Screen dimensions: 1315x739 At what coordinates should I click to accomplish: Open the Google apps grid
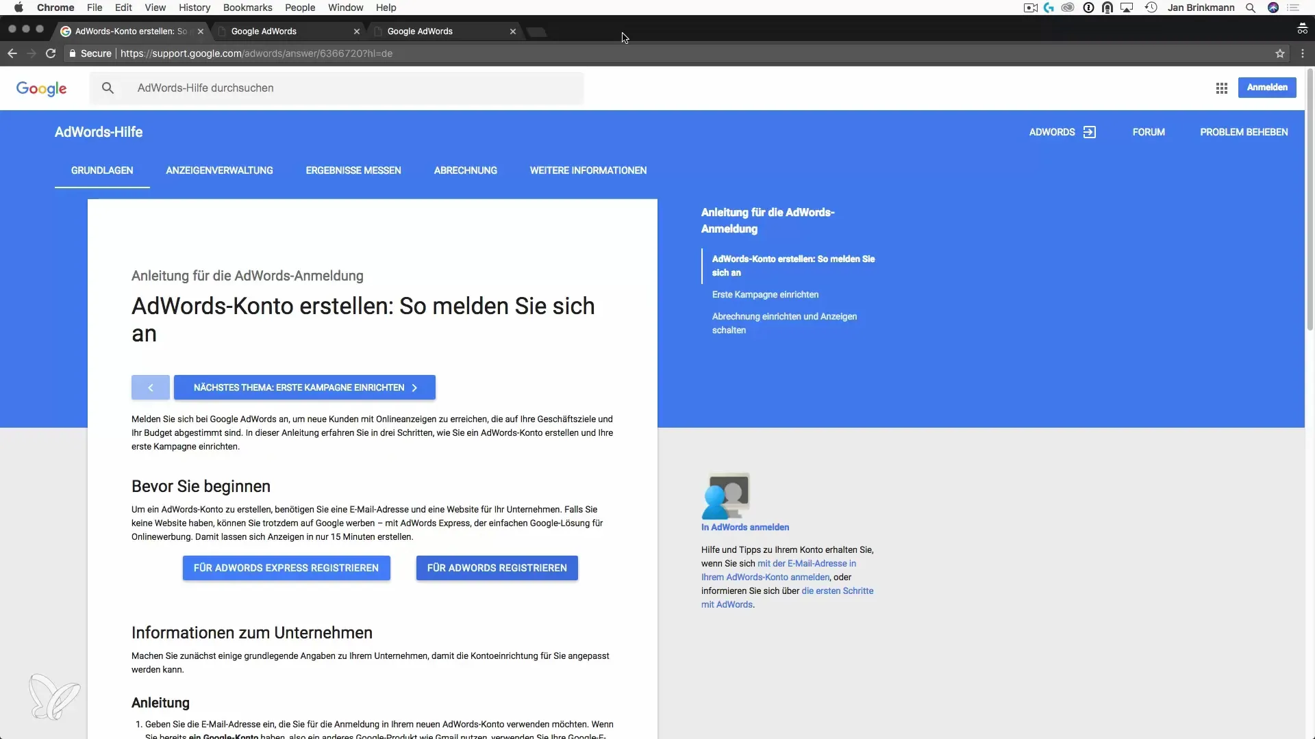click(x=1221, y=88)
